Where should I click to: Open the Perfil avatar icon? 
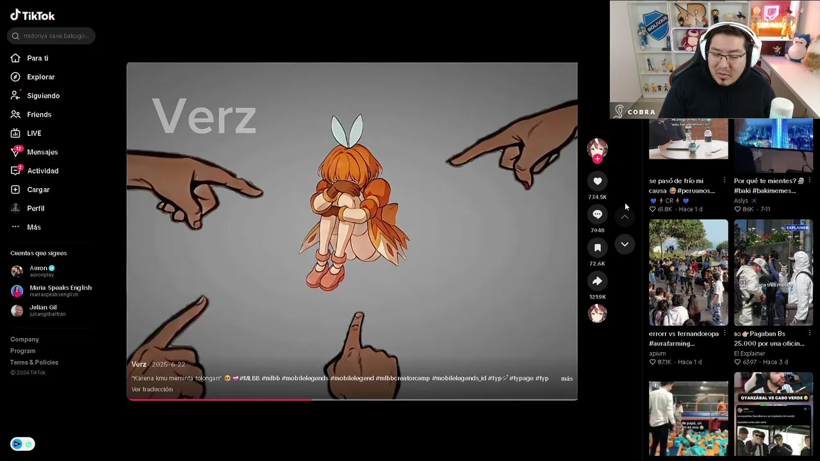click(15, 208)
